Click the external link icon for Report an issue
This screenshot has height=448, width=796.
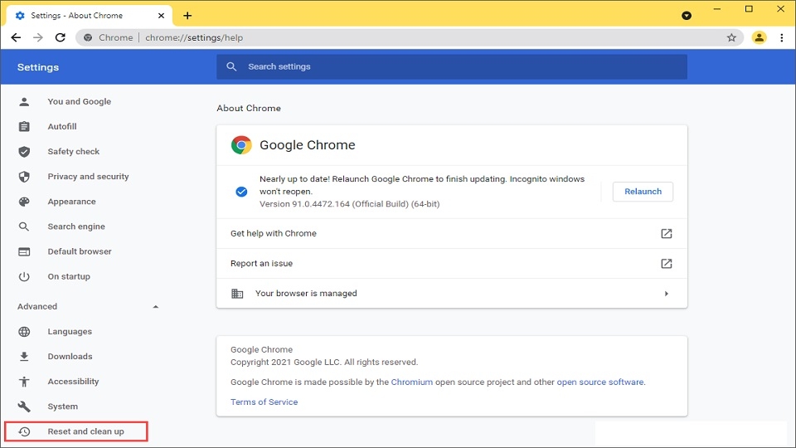[666, 264]
